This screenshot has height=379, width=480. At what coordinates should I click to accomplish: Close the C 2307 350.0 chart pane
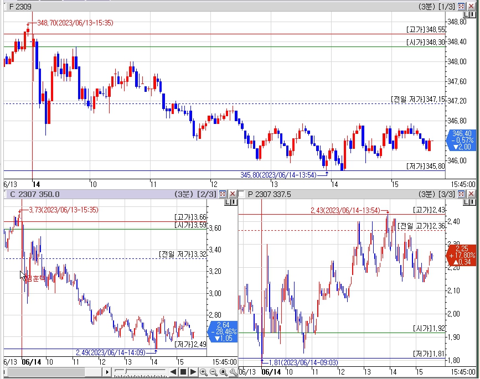tap(233, 194)
